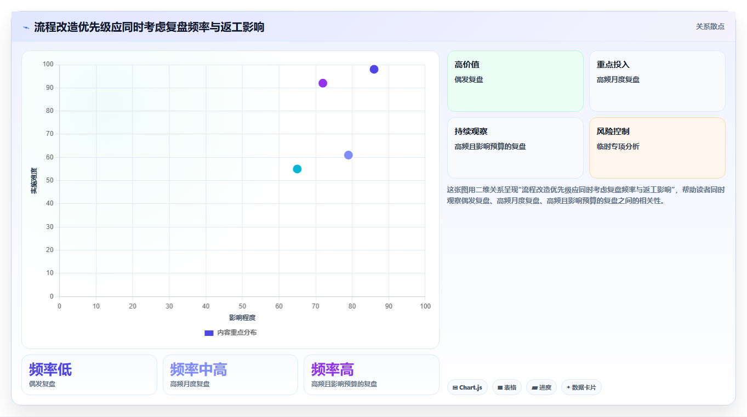Screen dimensions: 747x417
Task: Click 高频且影响预算的复盘 in the 持续观察 card
Action: point(490,146)
